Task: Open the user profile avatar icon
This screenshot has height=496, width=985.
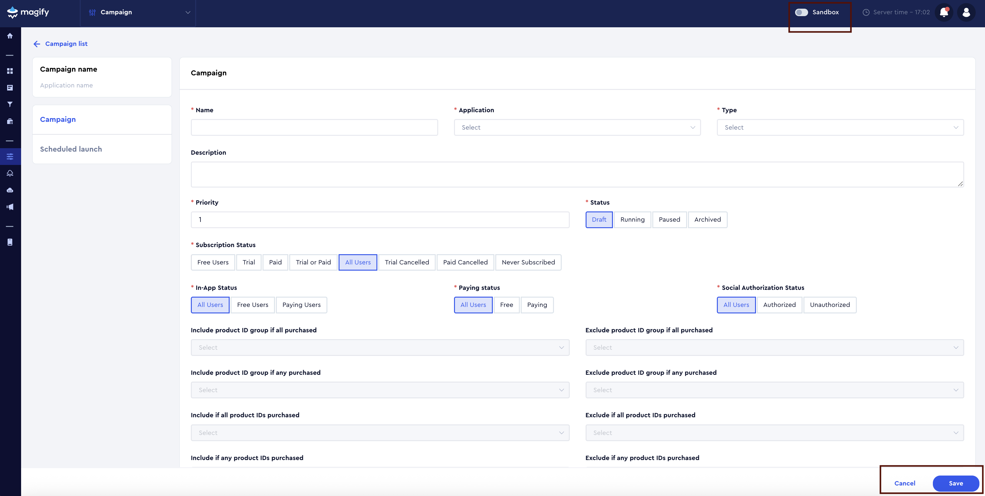Action: click(x=966, y=13)
